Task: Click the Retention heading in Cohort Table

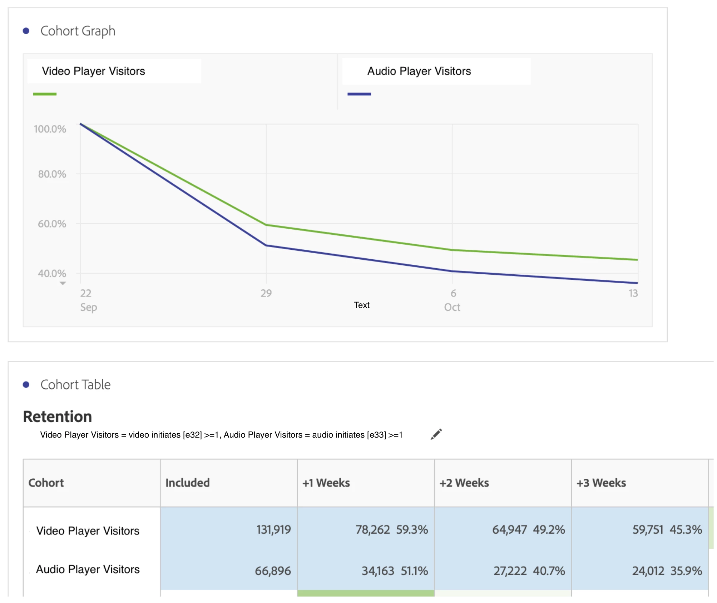Action: [x=58, y=417]
